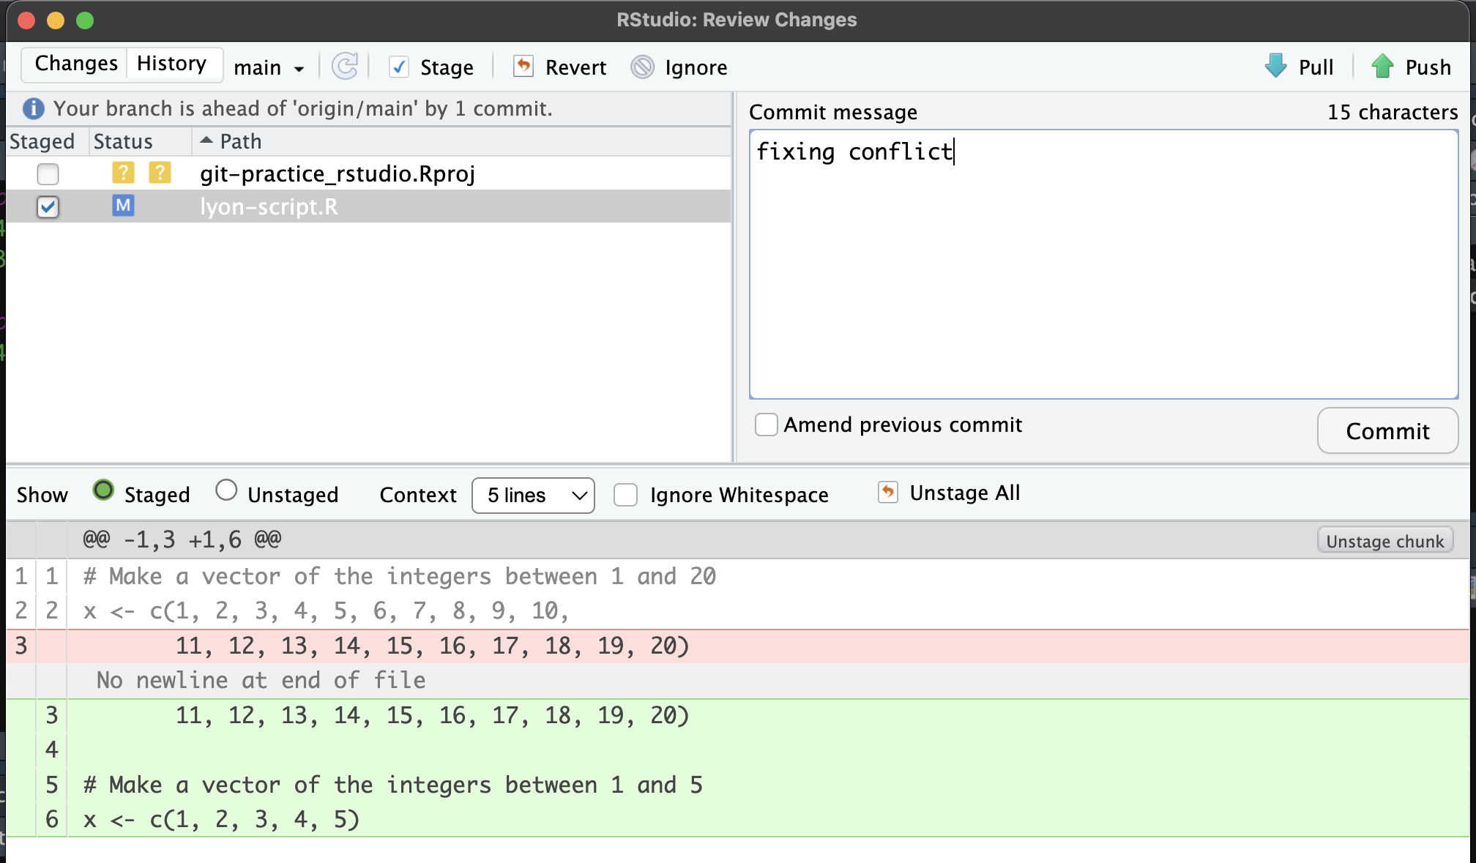This screenshot has height=863, width=1476.
Task: Open the 5 lines context dropdown
Action: pos(533,496)
